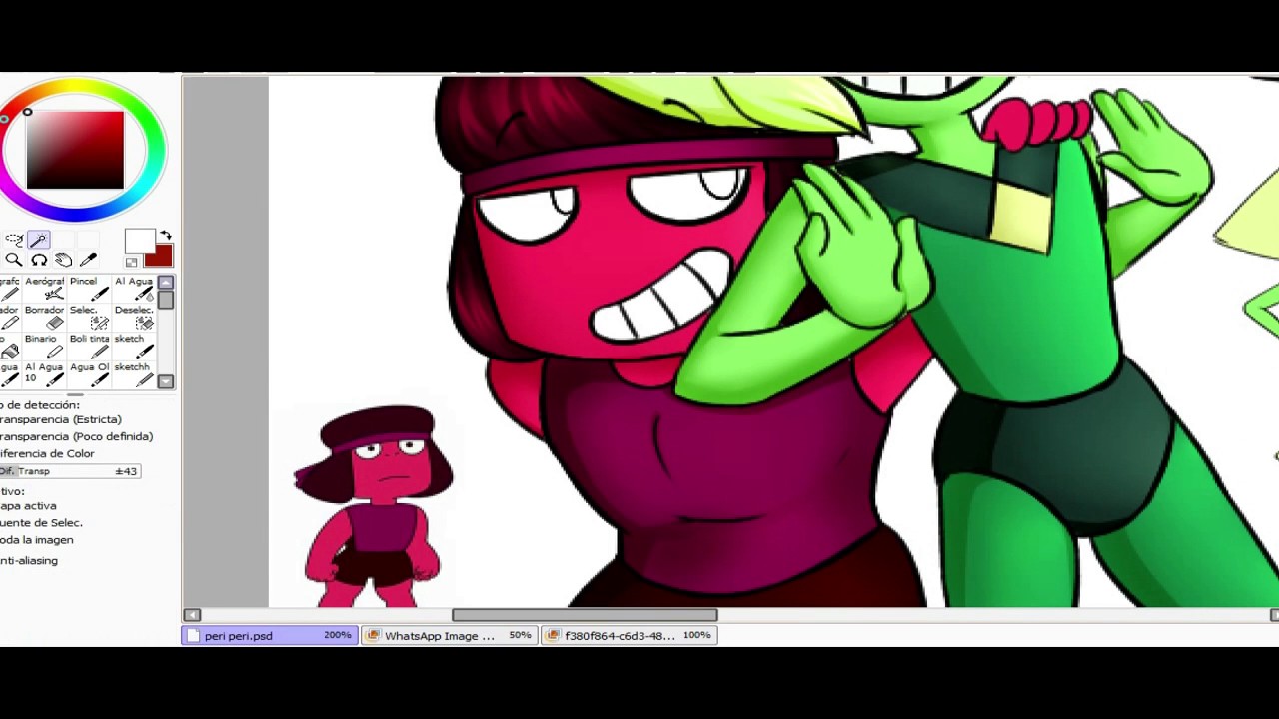Click the canvas horizontal scrollbar thumb
Screen dimensions: 1279x719
[585, 615]
